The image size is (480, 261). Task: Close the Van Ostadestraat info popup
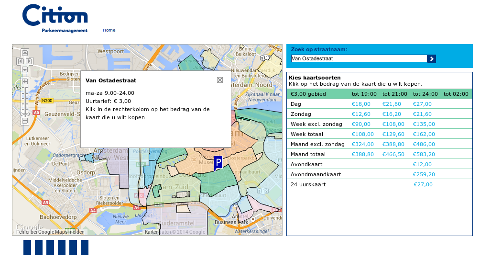(x=220, y=80)
